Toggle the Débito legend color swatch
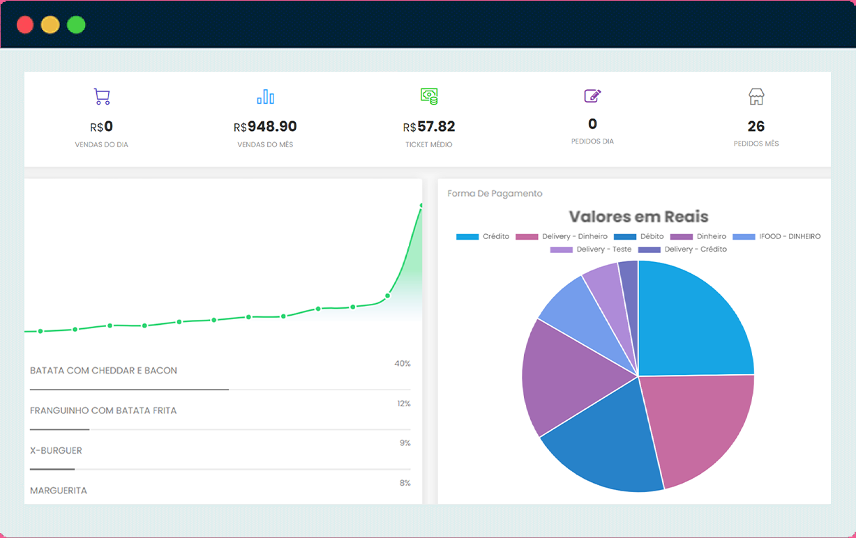The height and width of the screenshot is (538, 856). pos(625,237)
